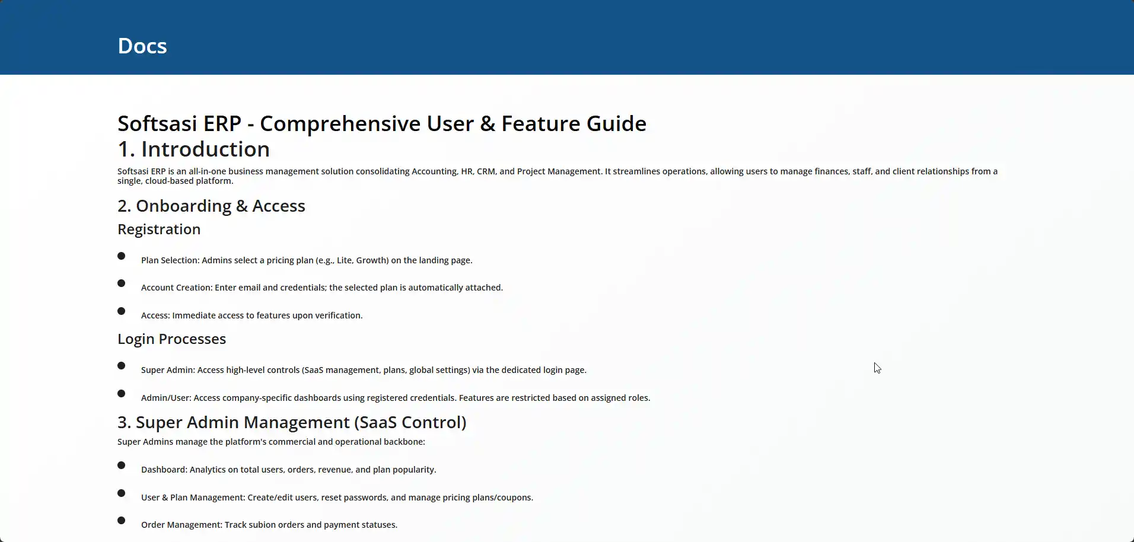The height and width of the screenshot is (542, 1134).
Task: Click the 'Dashboard: Analytics on total users' line
Action: pos(288,470)
